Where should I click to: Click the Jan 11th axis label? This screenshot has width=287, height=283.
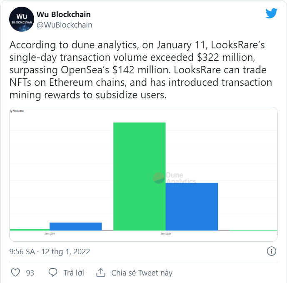click(x=165, y=234)
